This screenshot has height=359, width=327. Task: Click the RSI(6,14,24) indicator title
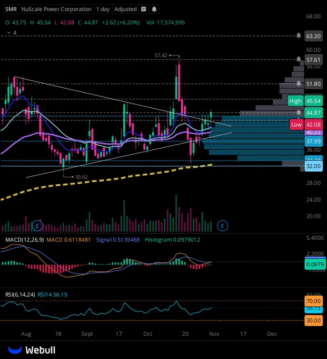tap(20, 295)
